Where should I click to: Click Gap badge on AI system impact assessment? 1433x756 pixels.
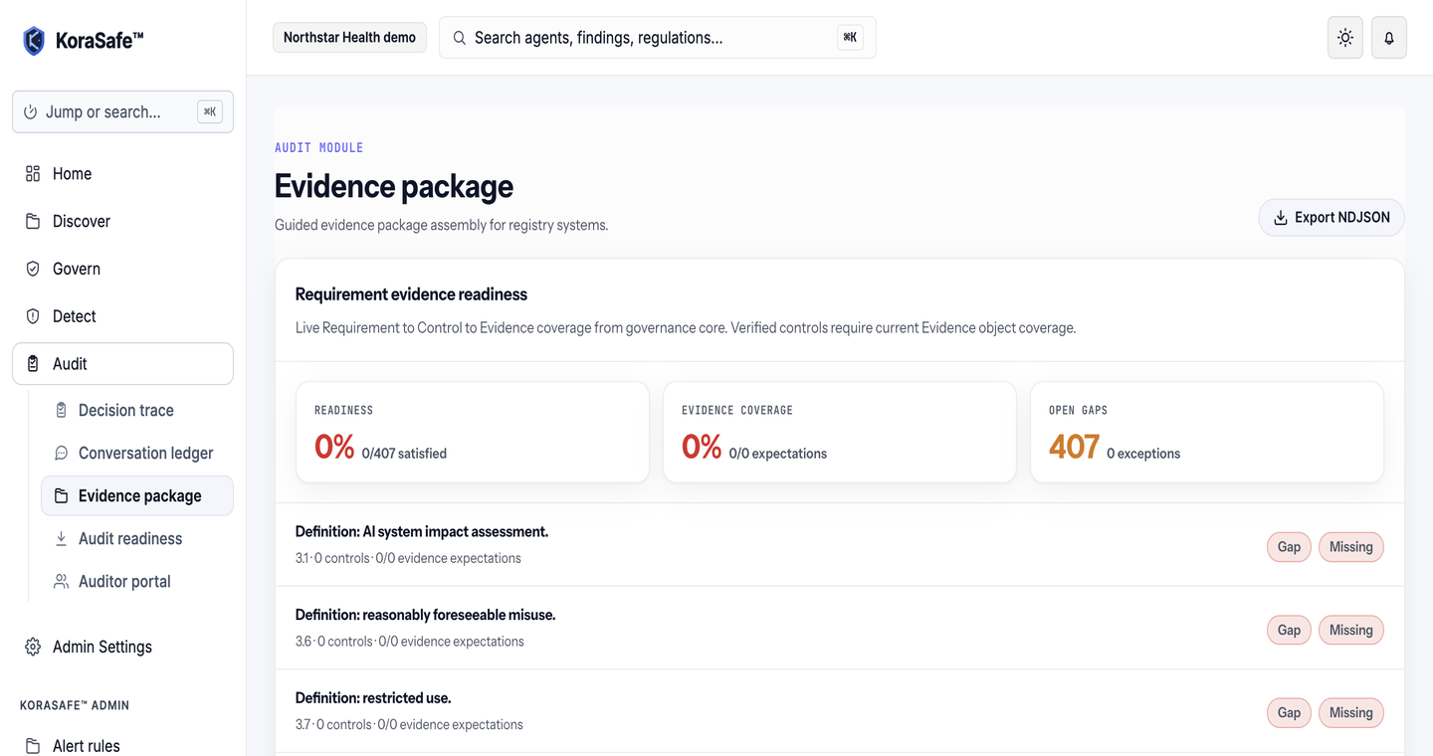1289,547
